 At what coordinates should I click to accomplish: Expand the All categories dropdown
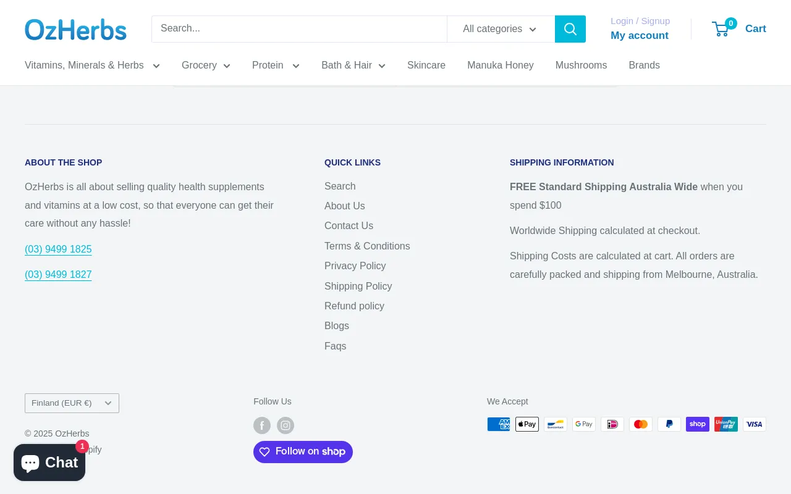pyautogui.click(x=500, y=29)
